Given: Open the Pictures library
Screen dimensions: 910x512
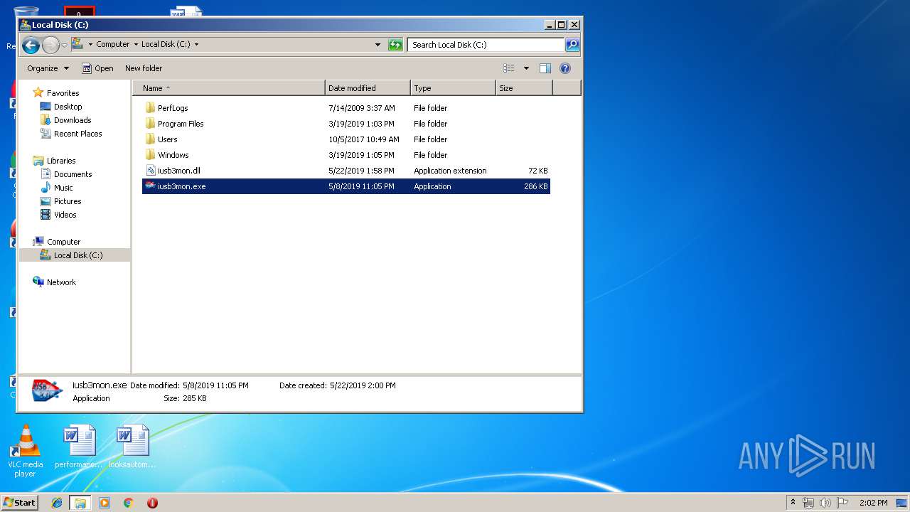Looking at the screenshot, I should point(68,201).
